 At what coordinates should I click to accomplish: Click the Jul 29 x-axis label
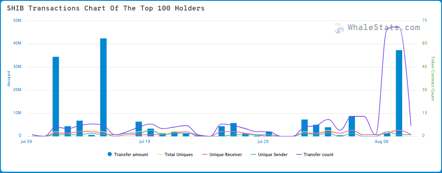263,142
